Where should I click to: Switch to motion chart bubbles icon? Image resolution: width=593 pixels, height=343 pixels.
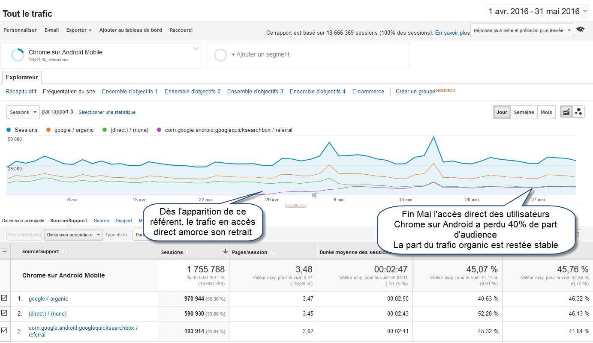tap(578, 112)
